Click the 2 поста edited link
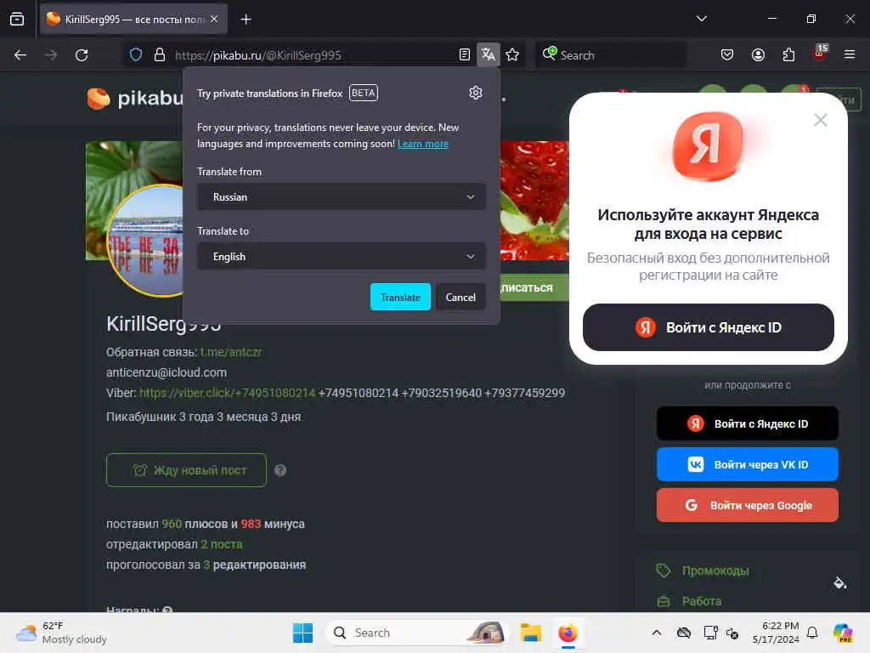The width and height of the screenshot is (870, 653). click(x=222, y=544)
